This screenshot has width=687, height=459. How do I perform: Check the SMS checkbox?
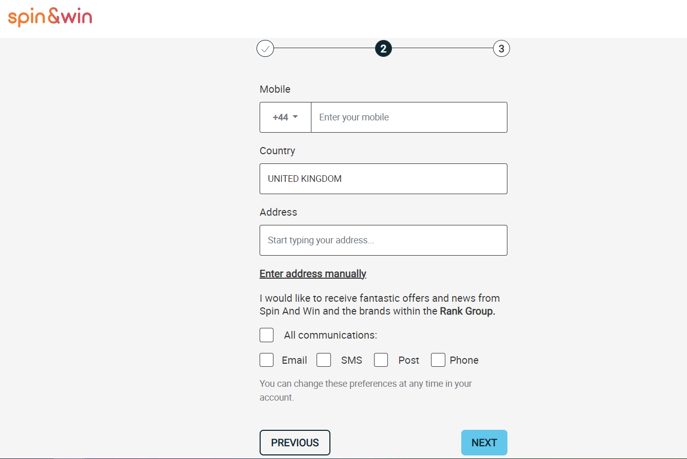[324, 360]
